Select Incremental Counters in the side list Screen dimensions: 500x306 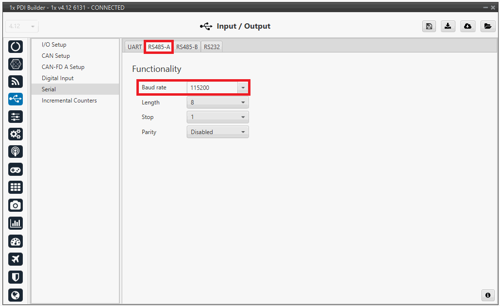[x=69, y=101]
